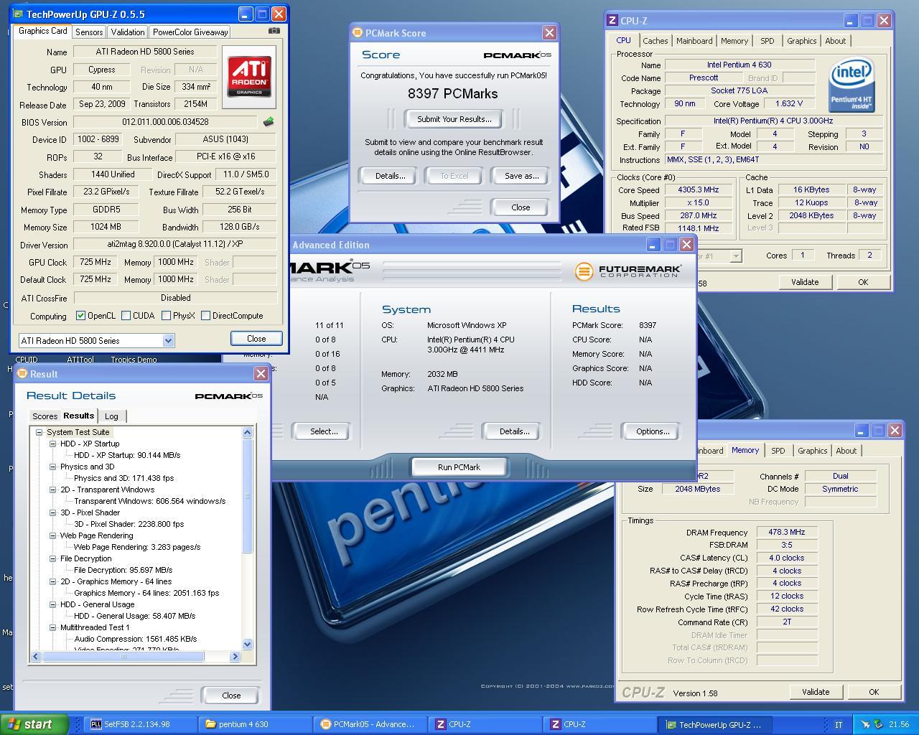919x735 pixels.
Task: Click vertical scrollbar thumb in Result tree
Action: click(x=247, y=495)
